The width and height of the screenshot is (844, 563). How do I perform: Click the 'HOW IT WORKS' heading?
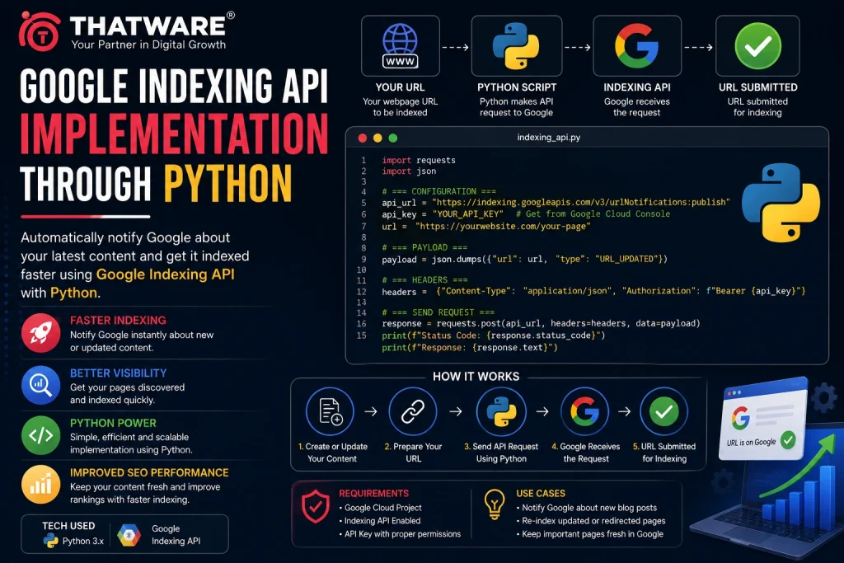point(476,376)
